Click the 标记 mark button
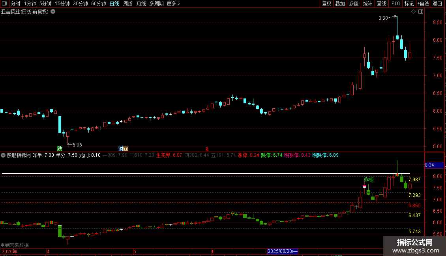446x256 pixels. click(409, 4)
